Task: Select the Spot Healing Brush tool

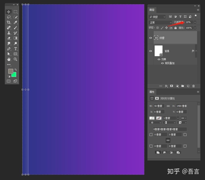Action: coord(9,28)
